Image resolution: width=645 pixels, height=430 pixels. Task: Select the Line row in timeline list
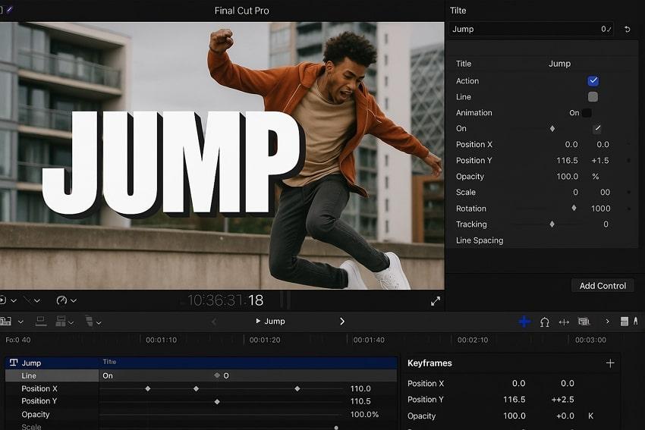[x=29, y=376]
